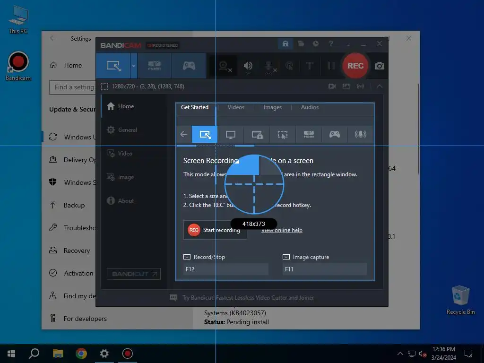This screenshot has height=363, width=484.
Task: Open Home in Bandicam sidebar
Action: (133, 106)
